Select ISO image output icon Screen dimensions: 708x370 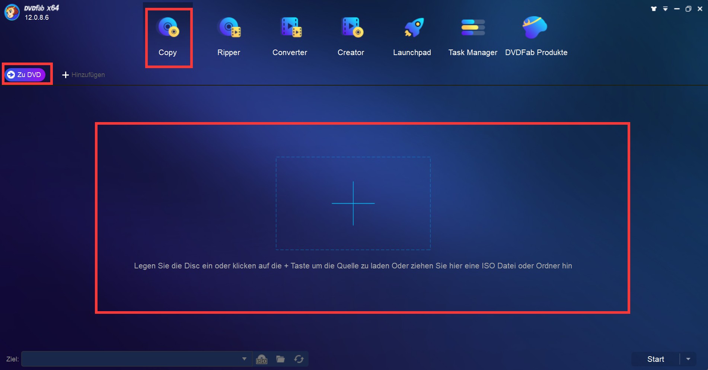click(x=262, y=359)
